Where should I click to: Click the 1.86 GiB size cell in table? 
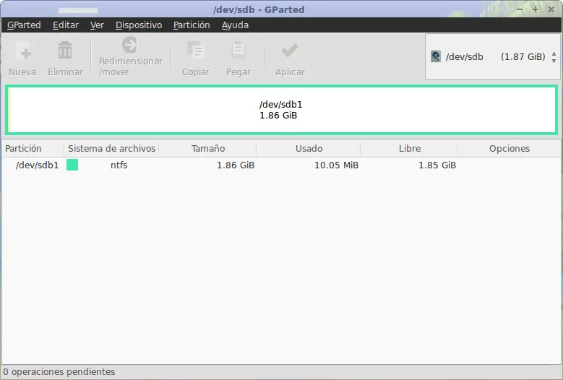tap(236, 165)
